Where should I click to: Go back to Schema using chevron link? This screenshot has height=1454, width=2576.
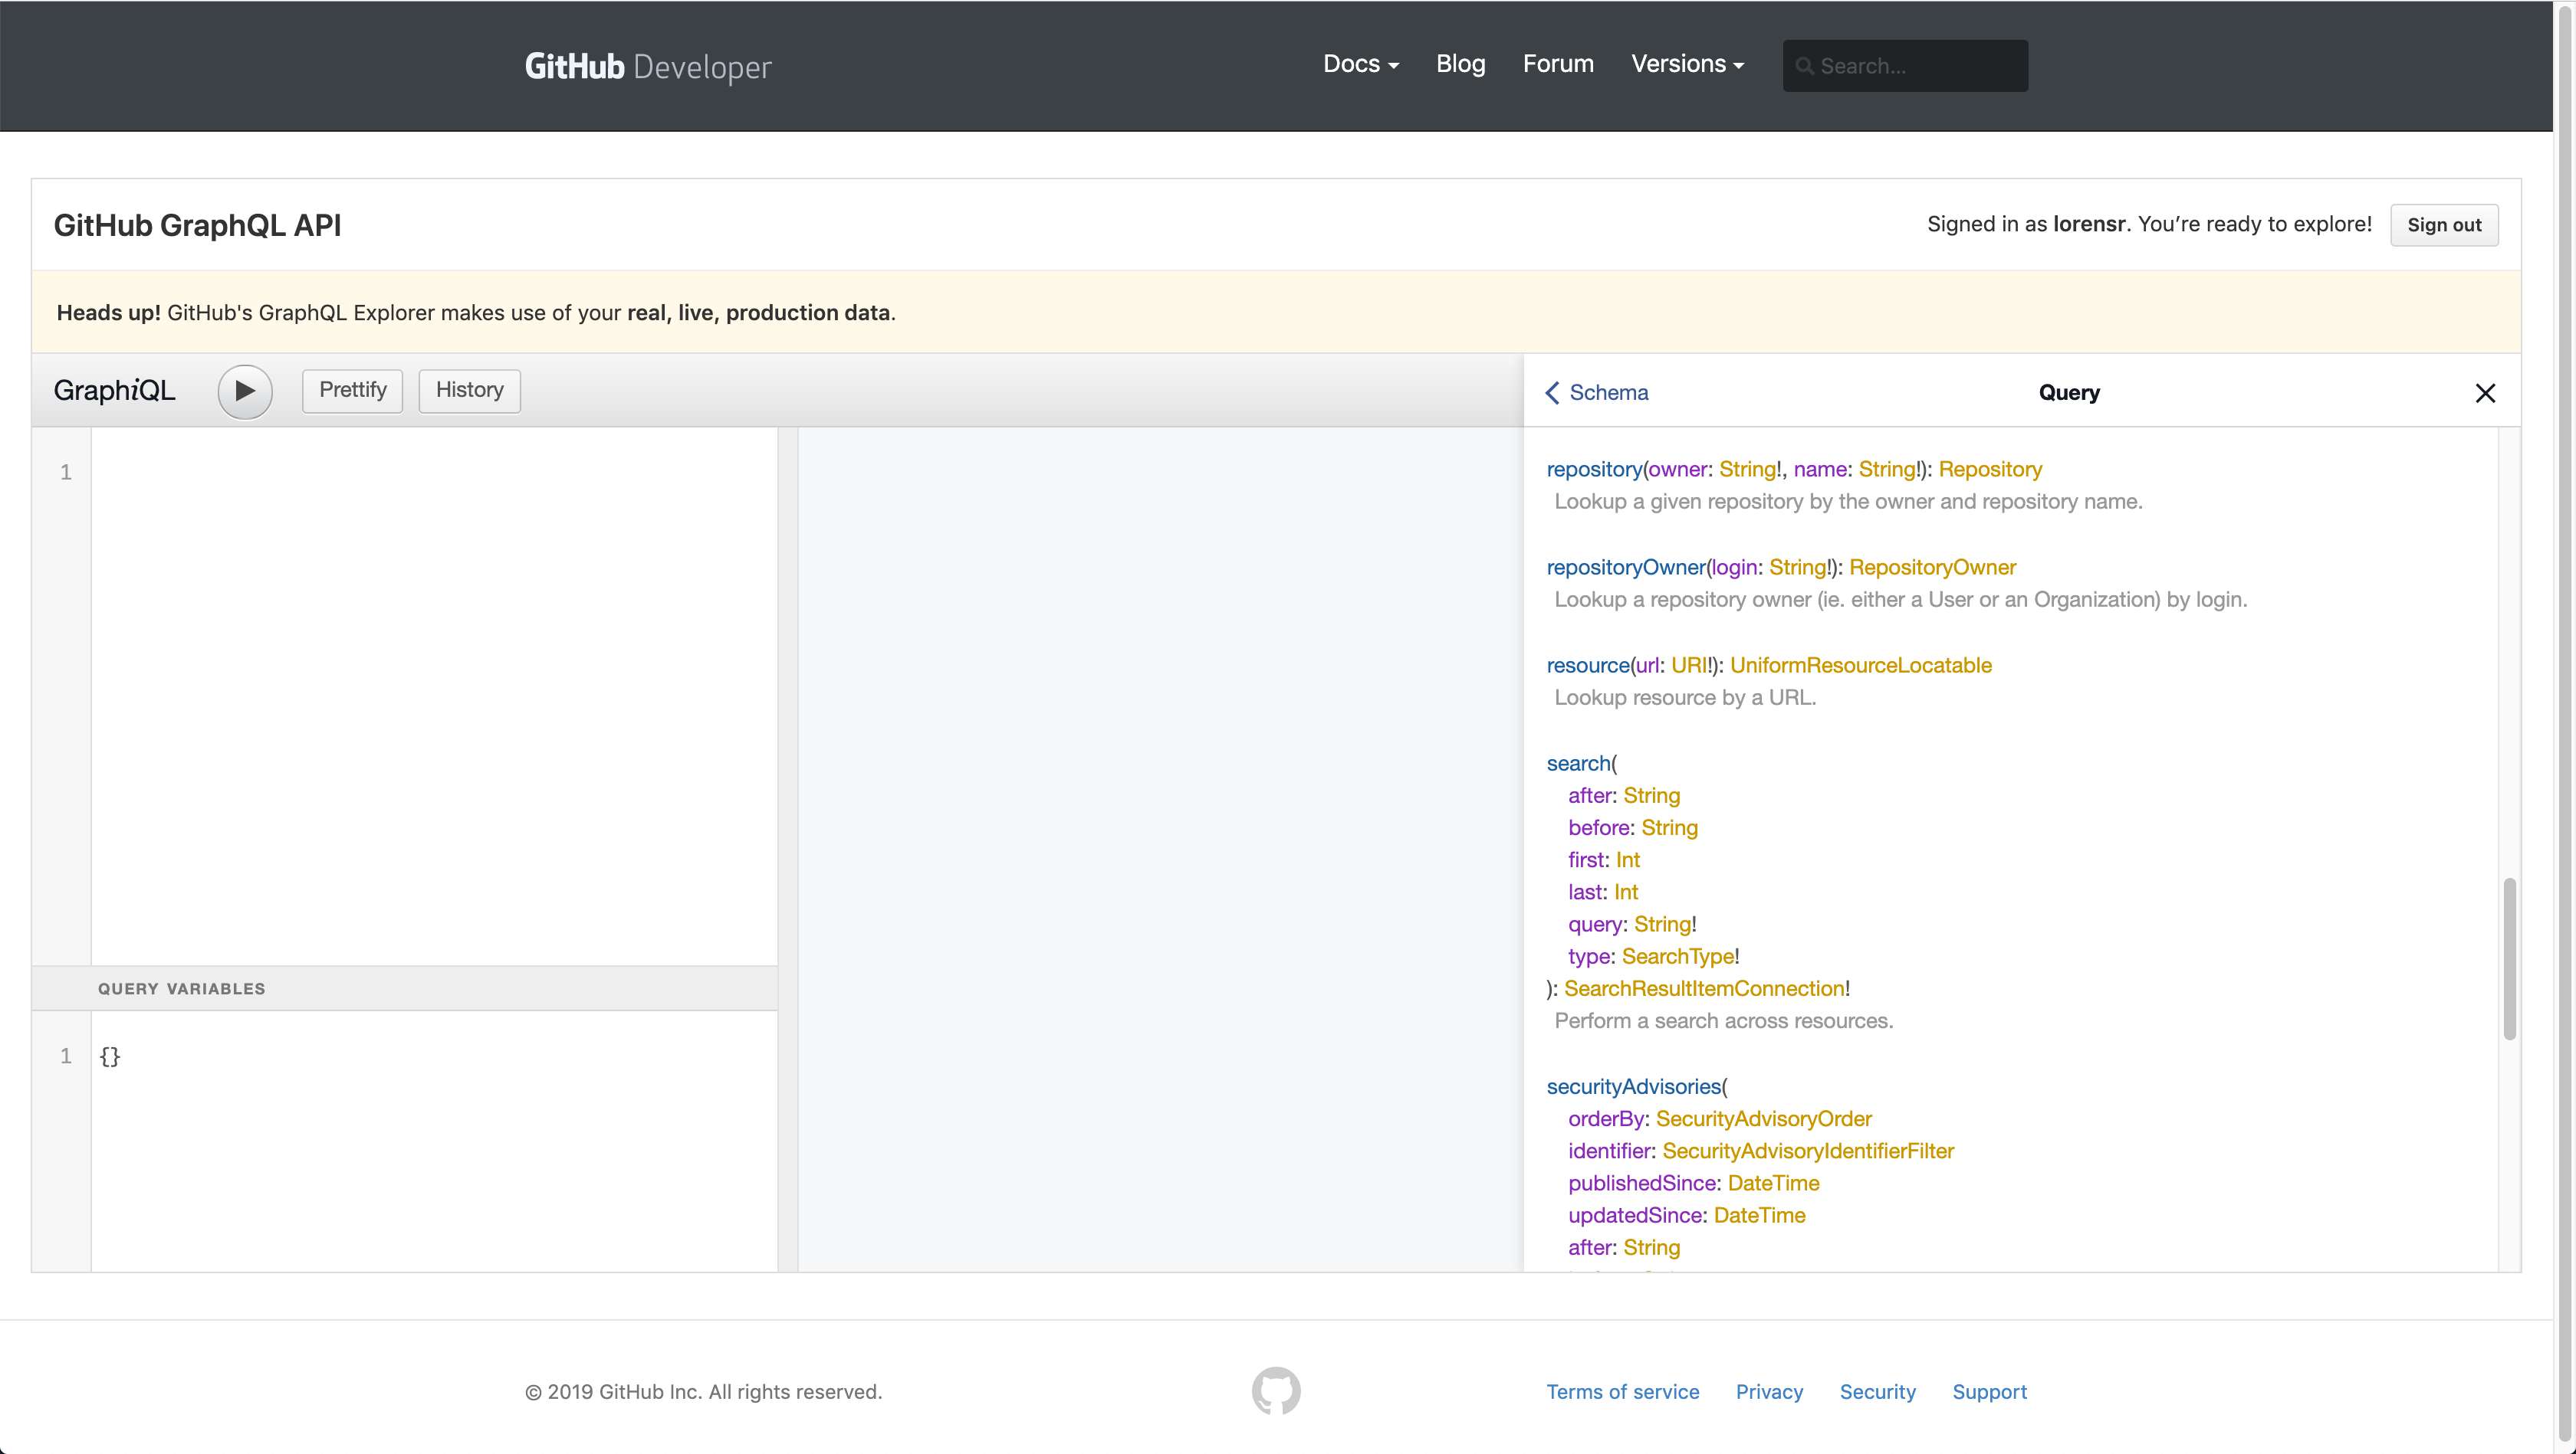coord(1596,393)
